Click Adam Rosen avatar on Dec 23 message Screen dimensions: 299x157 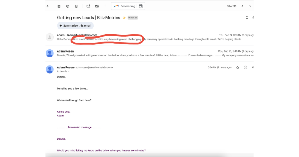50,53
